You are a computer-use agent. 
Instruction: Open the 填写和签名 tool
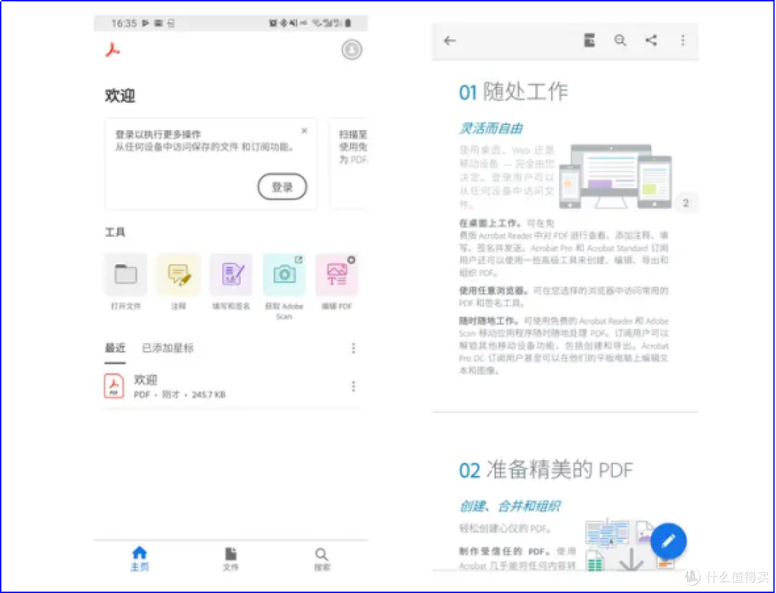point(231,274)
